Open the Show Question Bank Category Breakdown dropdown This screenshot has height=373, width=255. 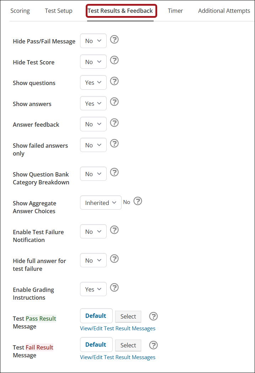(93, 174)
